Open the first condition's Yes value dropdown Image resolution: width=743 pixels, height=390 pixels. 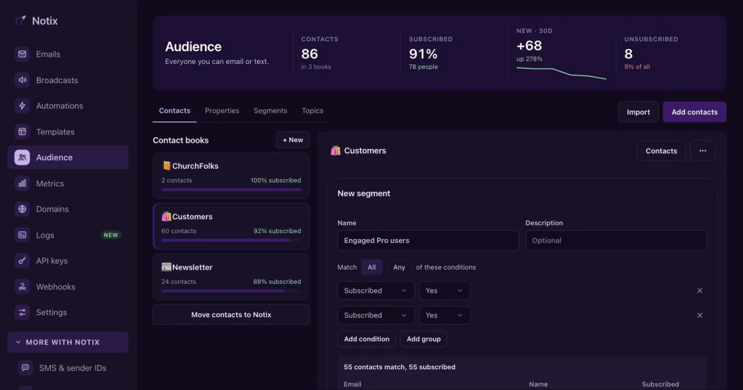point(445,290)
